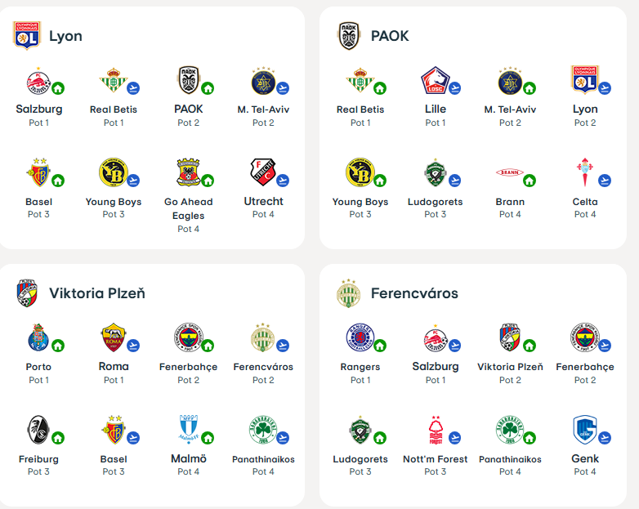Open the Lille club crest
The width and height of the screenshot is (639, 509).
[x=433, y=80]
